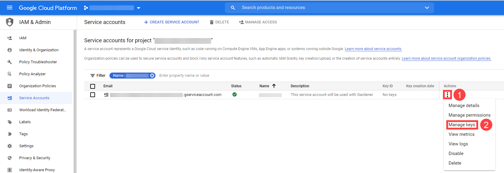Click the sidebar vertical scrollbar
504x173 pixels.
75,101
